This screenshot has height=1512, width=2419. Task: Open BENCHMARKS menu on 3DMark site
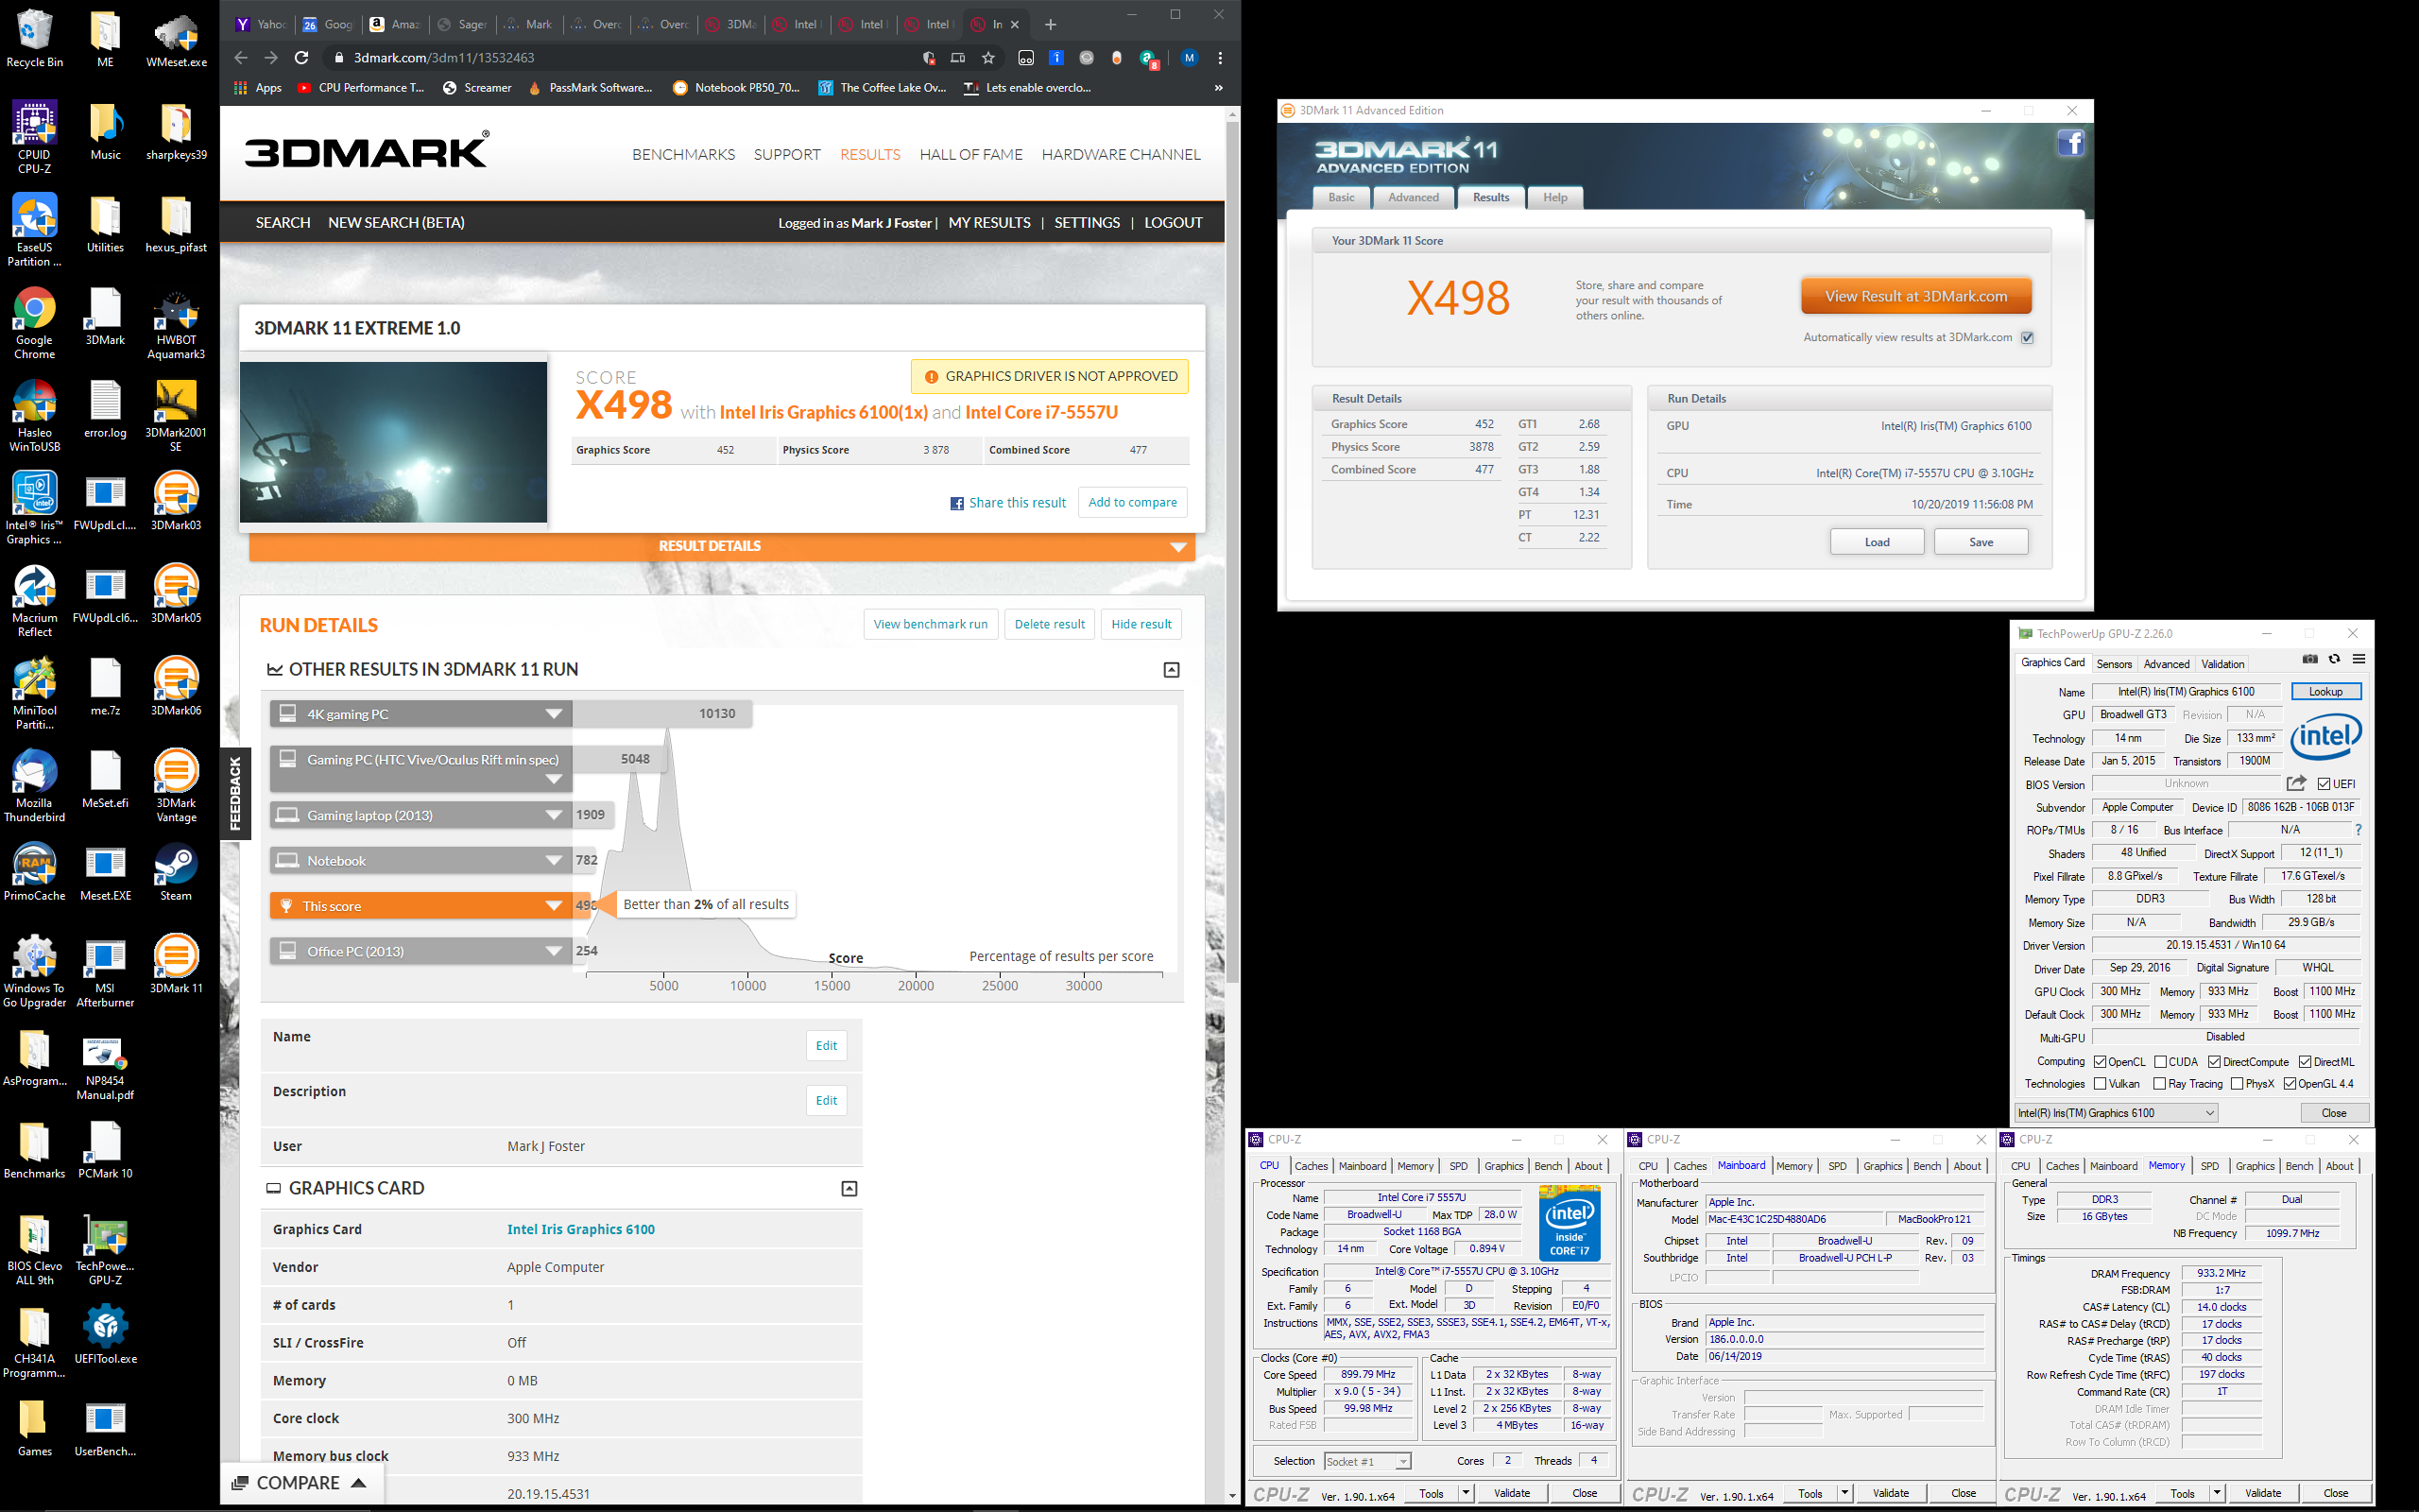pyautogui.click(x=684, y=155)
